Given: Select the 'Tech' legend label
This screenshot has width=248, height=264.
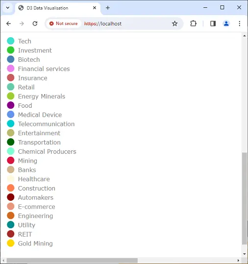Looking at the screenshot, I should click(25, 41).
